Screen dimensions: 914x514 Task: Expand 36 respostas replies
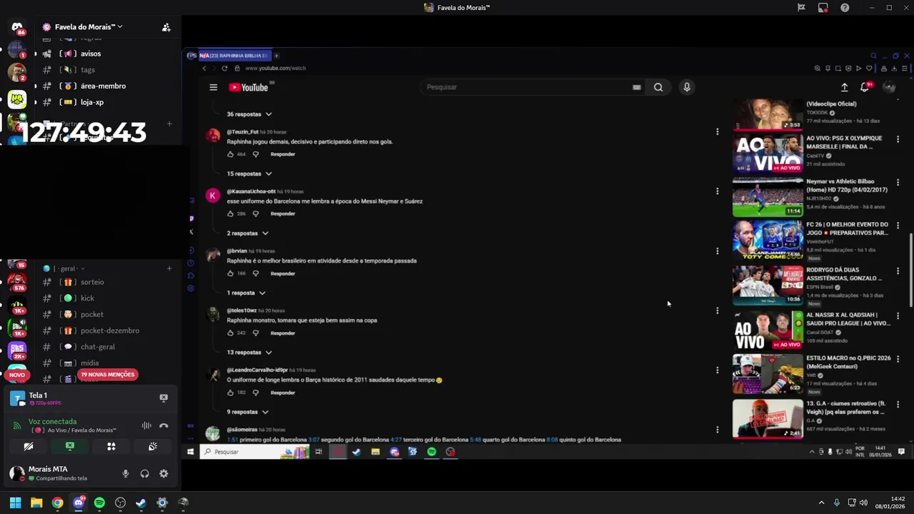click(x=249, y=114)
